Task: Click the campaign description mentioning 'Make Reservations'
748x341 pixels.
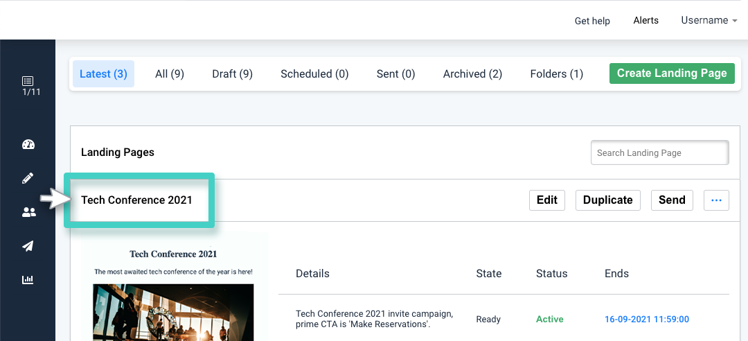Action: point(375,320)
